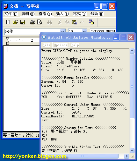Click the Cut scissors icon
The image size is (137, 161).
click(60, 22)
